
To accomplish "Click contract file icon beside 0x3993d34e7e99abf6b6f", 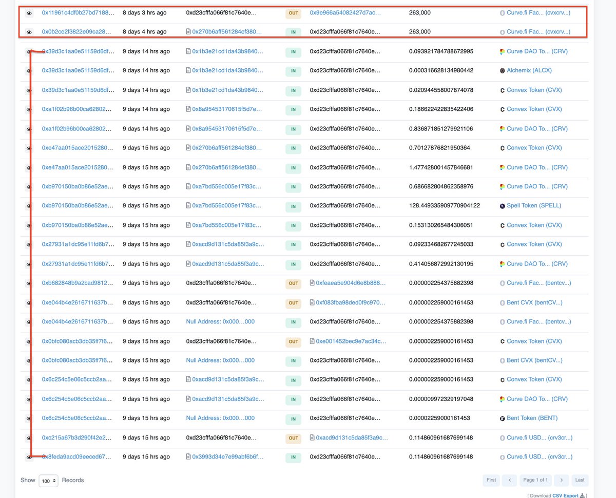I will point(188,456).
